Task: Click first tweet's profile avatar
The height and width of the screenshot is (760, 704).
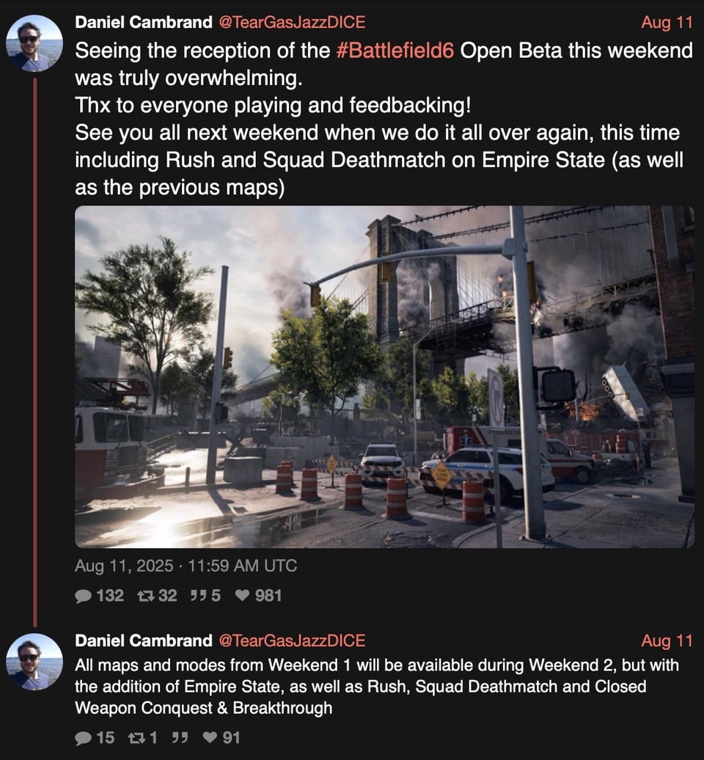Action: [x=34, y=43]
